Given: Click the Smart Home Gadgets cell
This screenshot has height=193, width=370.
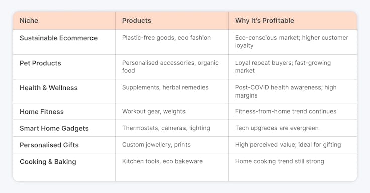Looking at the screenshot, I should click(x=64, y=128).
